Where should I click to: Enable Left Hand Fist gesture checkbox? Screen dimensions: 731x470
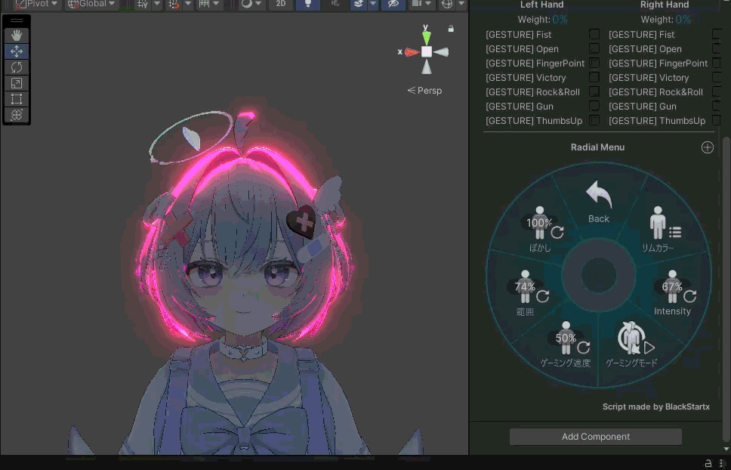click(594, 34)
